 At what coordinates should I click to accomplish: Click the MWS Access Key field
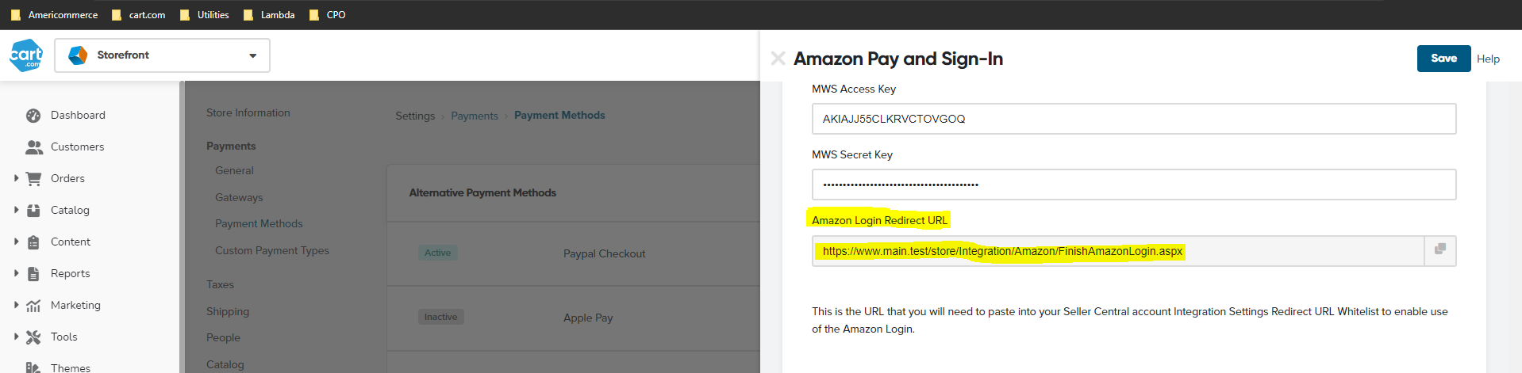coord(1134,119)
